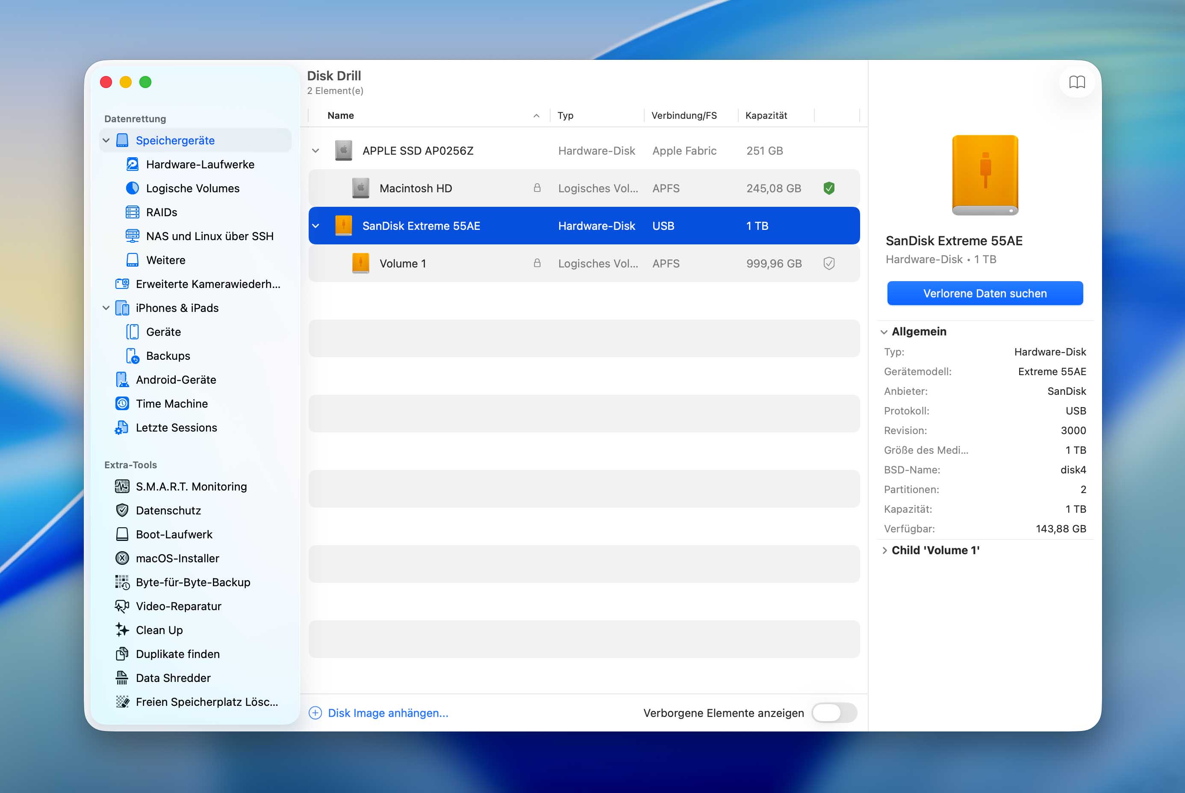The height and width of the screenshot is (793, 1185).
Task: Click the 251 GB capacity of APPLE SSD
Action: pyautogui.click(x=764, y=151)
